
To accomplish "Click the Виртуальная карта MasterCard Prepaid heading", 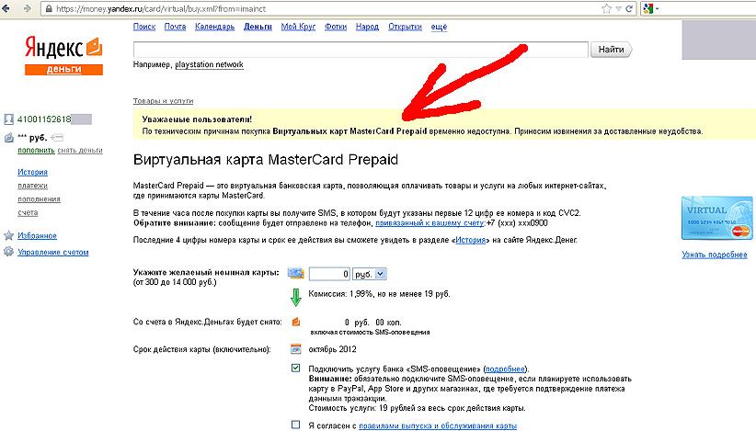I will pos(266,159).
